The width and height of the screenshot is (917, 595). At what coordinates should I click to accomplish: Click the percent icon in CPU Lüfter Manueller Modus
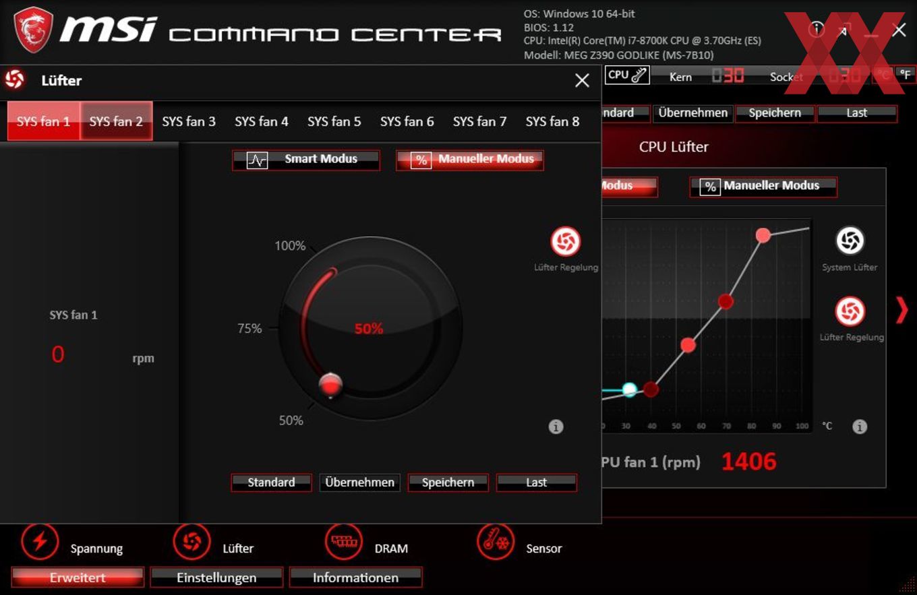[x=711, y=187]
